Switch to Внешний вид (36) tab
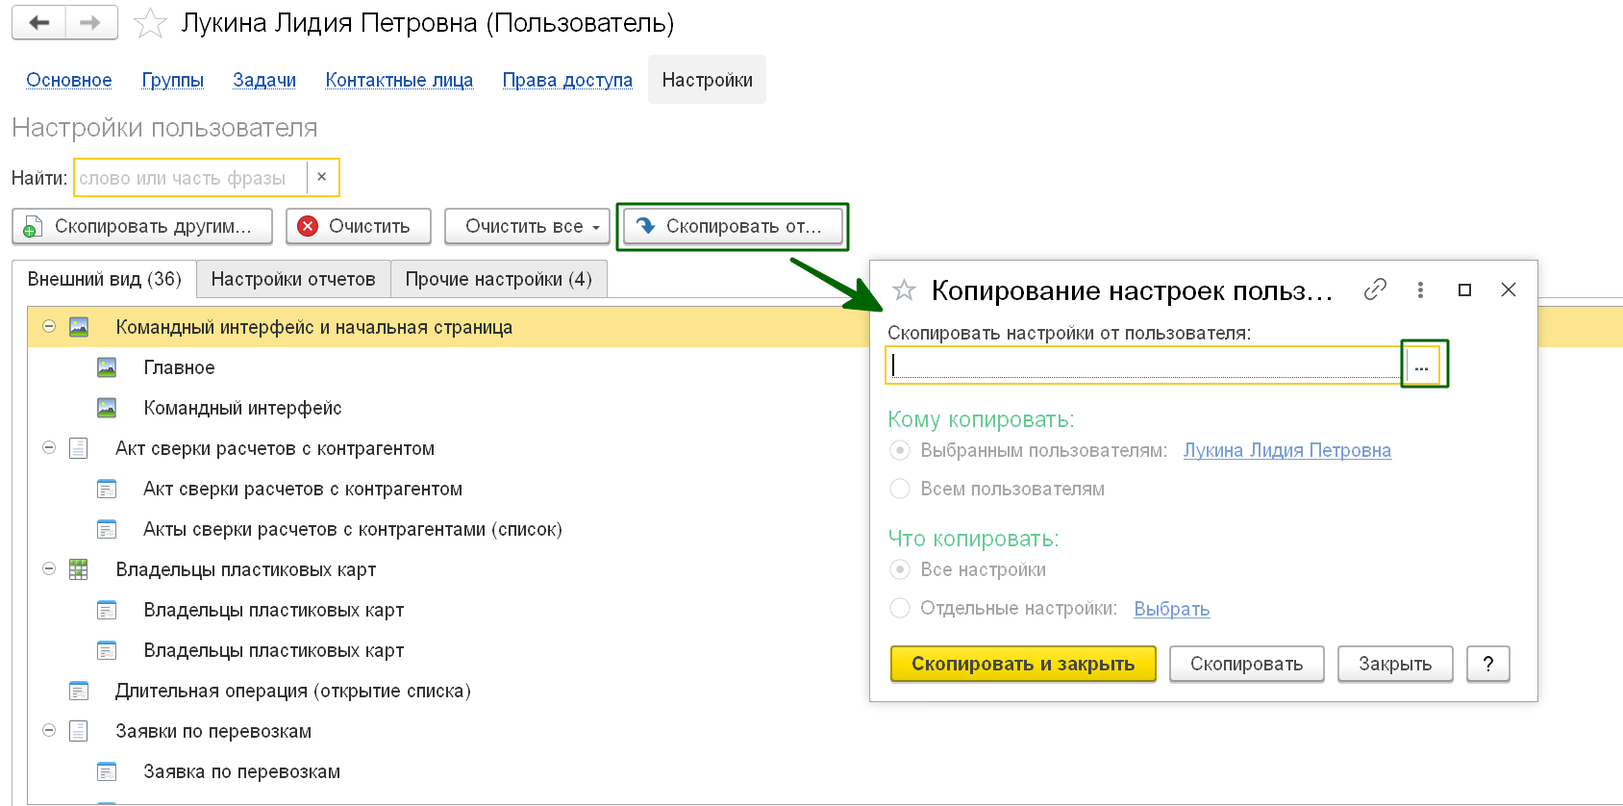Viewport: 1623px width, 806px height. click(105, 279)
